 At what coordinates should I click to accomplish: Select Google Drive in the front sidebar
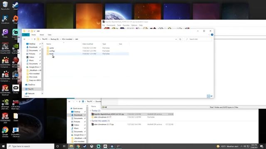click(34, 67)
